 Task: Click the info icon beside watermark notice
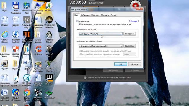click(x=85, y=78)
